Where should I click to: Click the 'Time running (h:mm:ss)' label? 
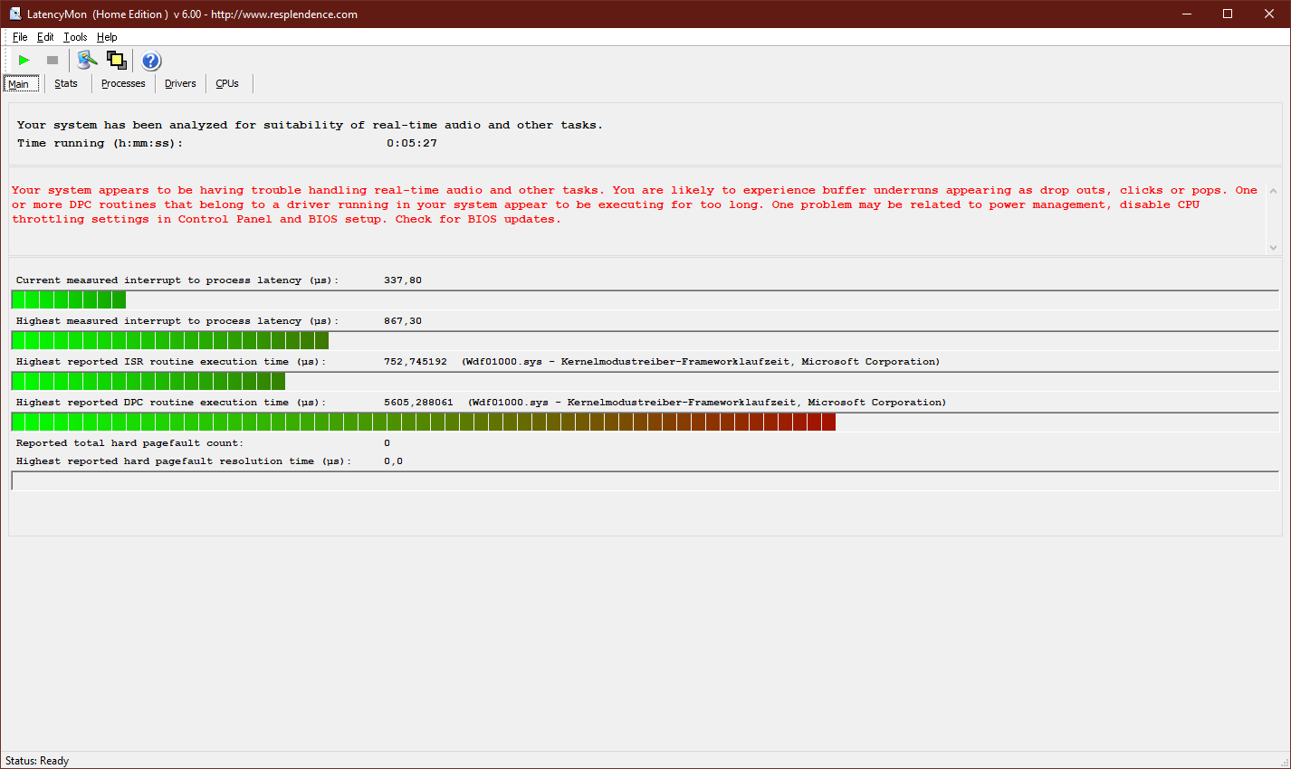tap(100, 143)
